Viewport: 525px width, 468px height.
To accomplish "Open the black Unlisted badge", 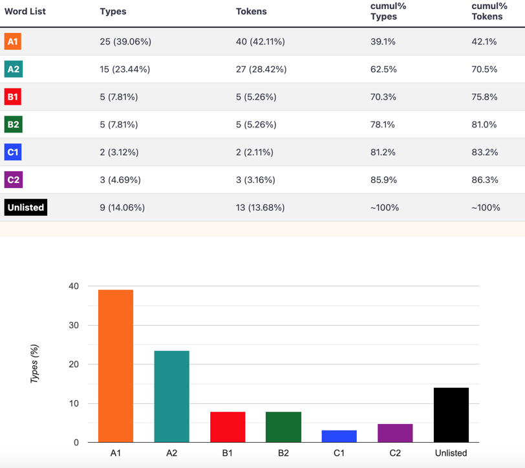I will coord(26,207).
